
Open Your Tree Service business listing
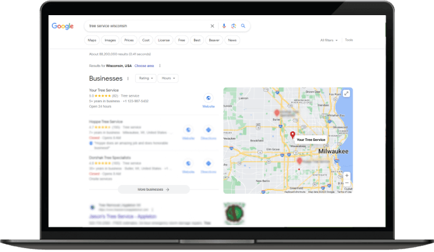tap(104, 90)
